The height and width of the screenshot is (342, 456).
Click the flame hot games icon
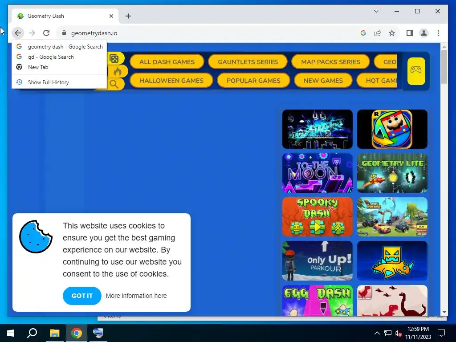coord(117,71)
